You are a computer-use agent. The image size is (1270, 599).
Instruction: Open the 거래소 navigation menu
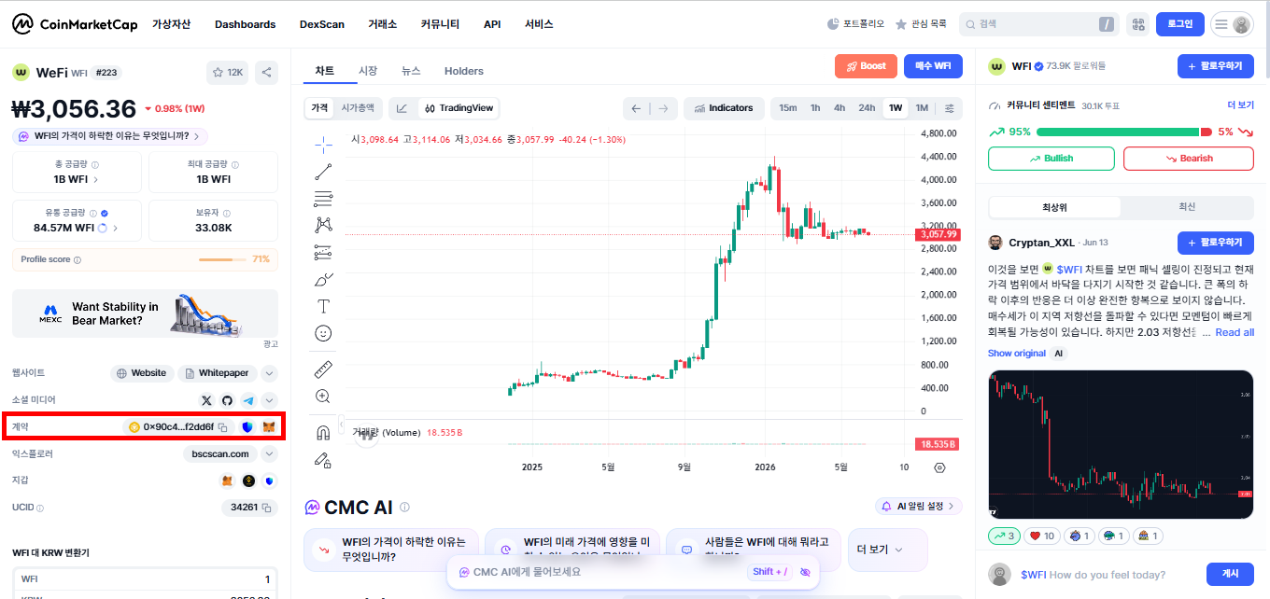click(382, 24)
